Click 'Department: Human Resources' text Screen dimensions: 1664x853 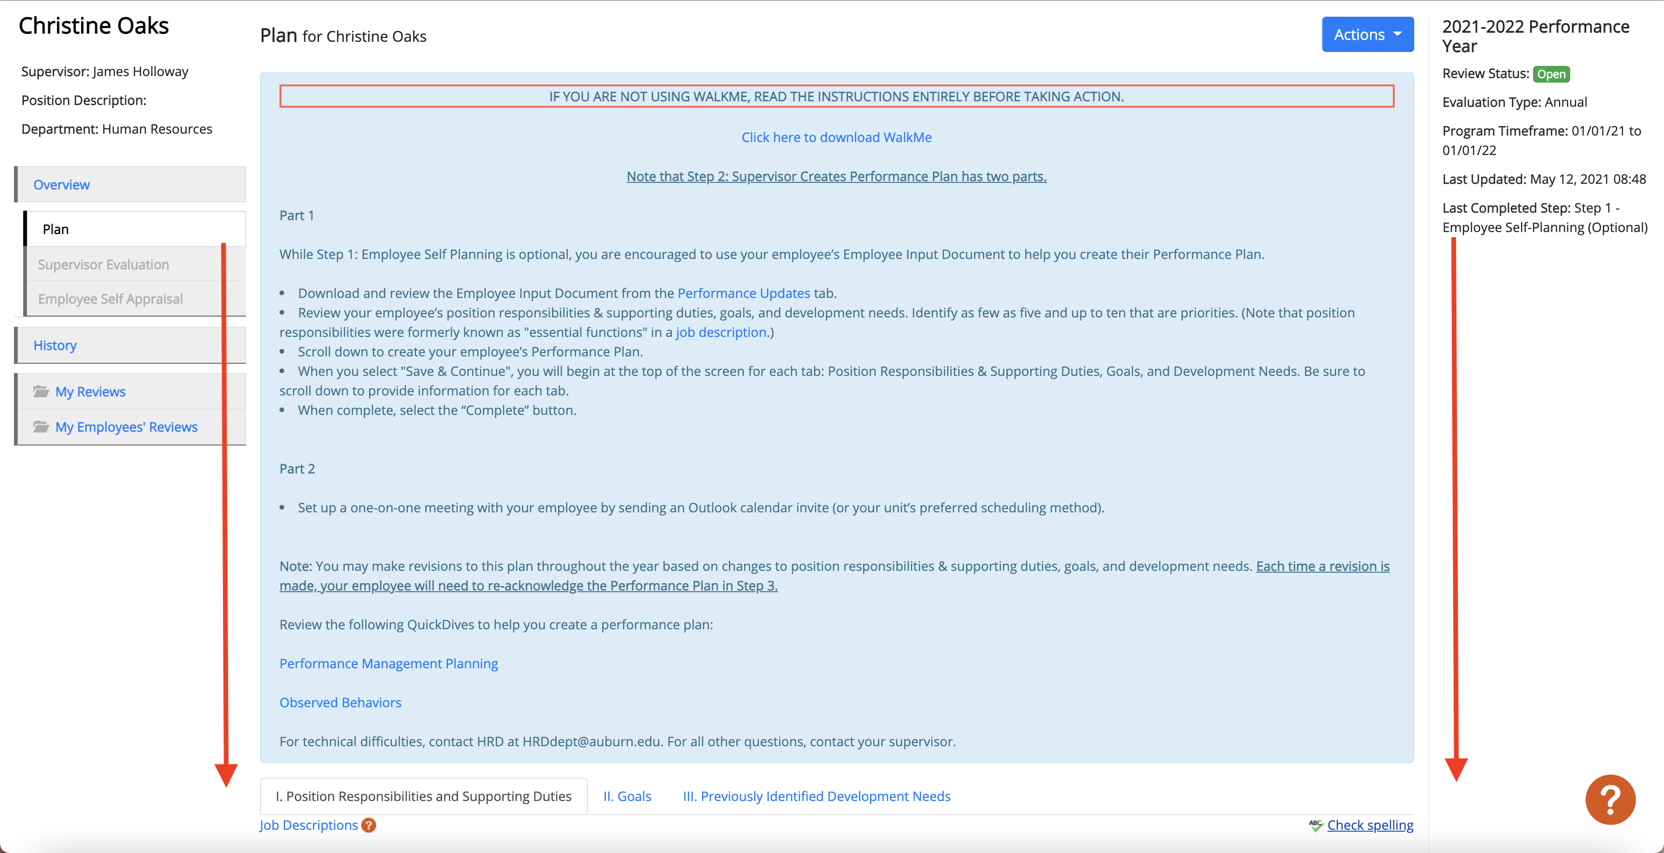coord(116,129)
